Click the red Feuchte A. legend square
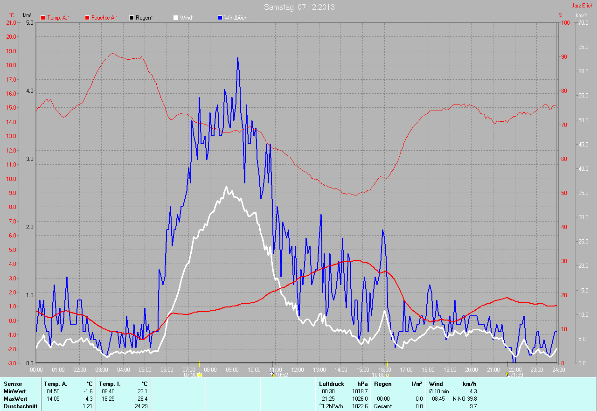Viewport: 597px width, 411px height. click(87, 18)
